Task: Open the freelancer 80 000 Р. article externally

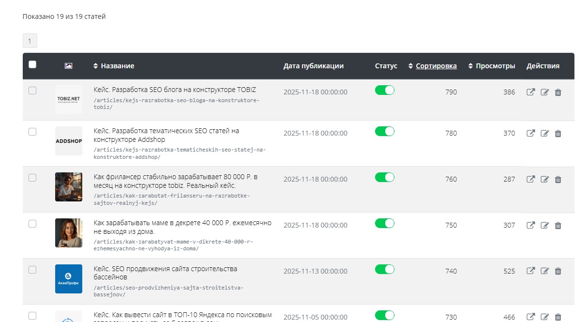Action: point(530,179)
